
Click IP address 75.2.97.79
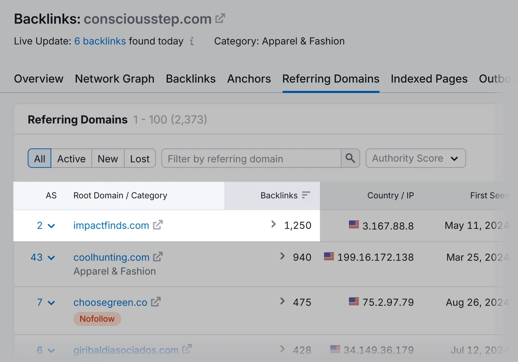pyautogui.click(x=388, y=302)
